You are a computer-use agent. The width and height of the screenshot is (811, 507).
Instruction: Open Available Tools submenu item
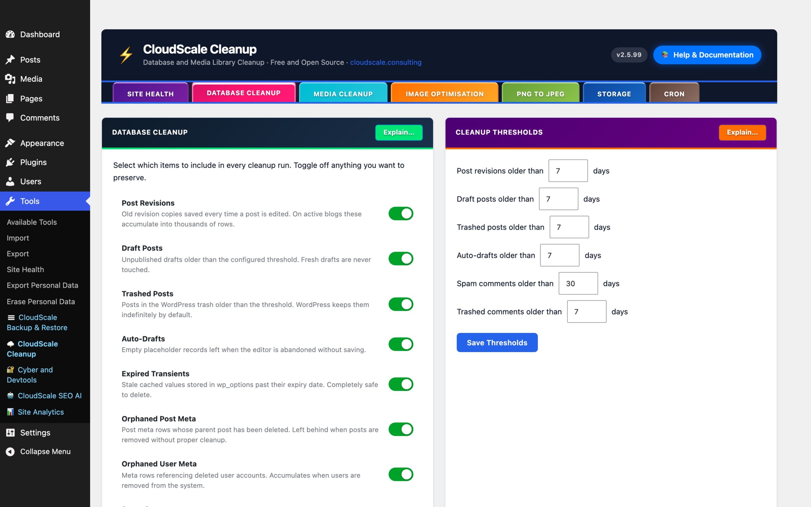click(x=32, y=222)
